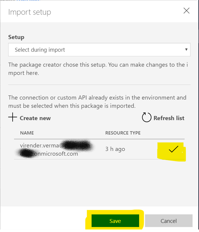Select the checkmark on the connection row

pyautogui.click(x=173, y=149)
